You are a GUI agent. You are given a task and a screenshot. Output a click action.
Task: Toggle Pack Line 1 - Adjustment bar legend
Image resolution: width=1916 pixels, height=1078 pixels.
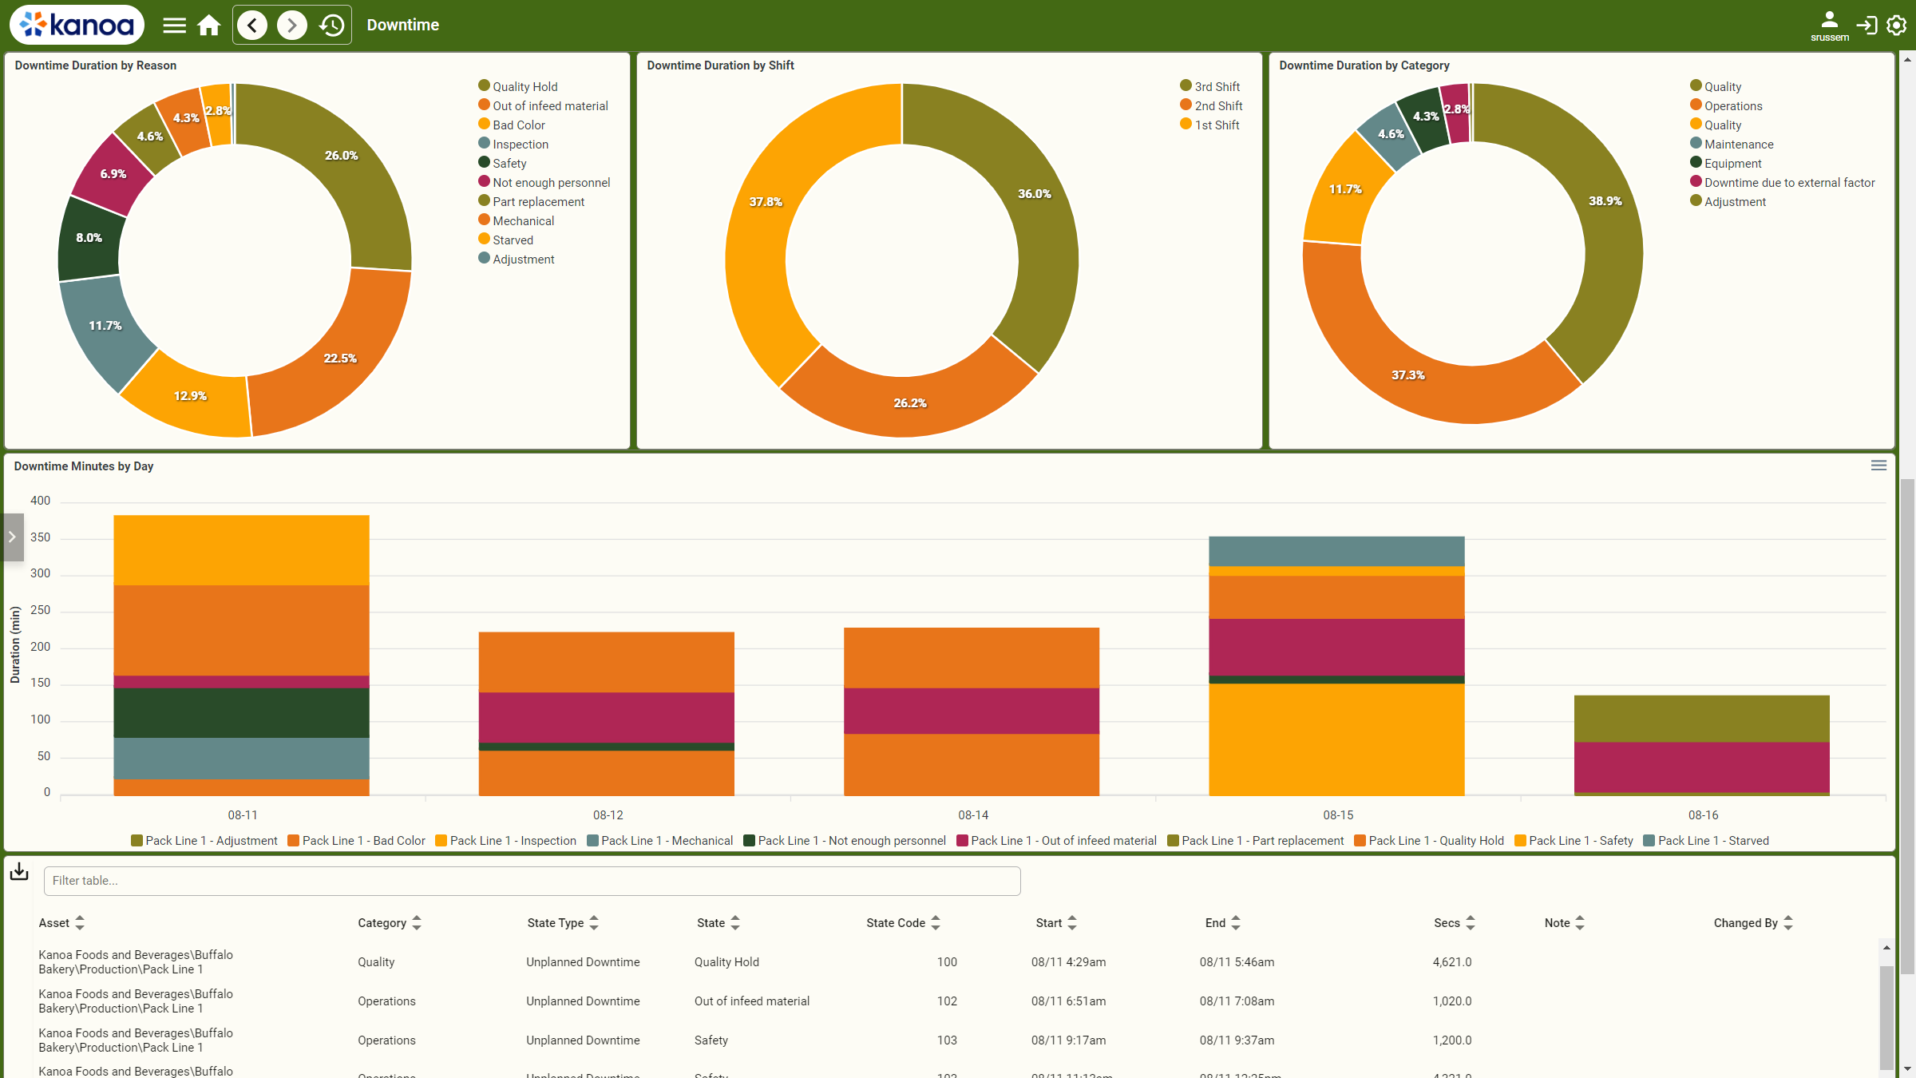pyautogui.click(x=204, y=840)
